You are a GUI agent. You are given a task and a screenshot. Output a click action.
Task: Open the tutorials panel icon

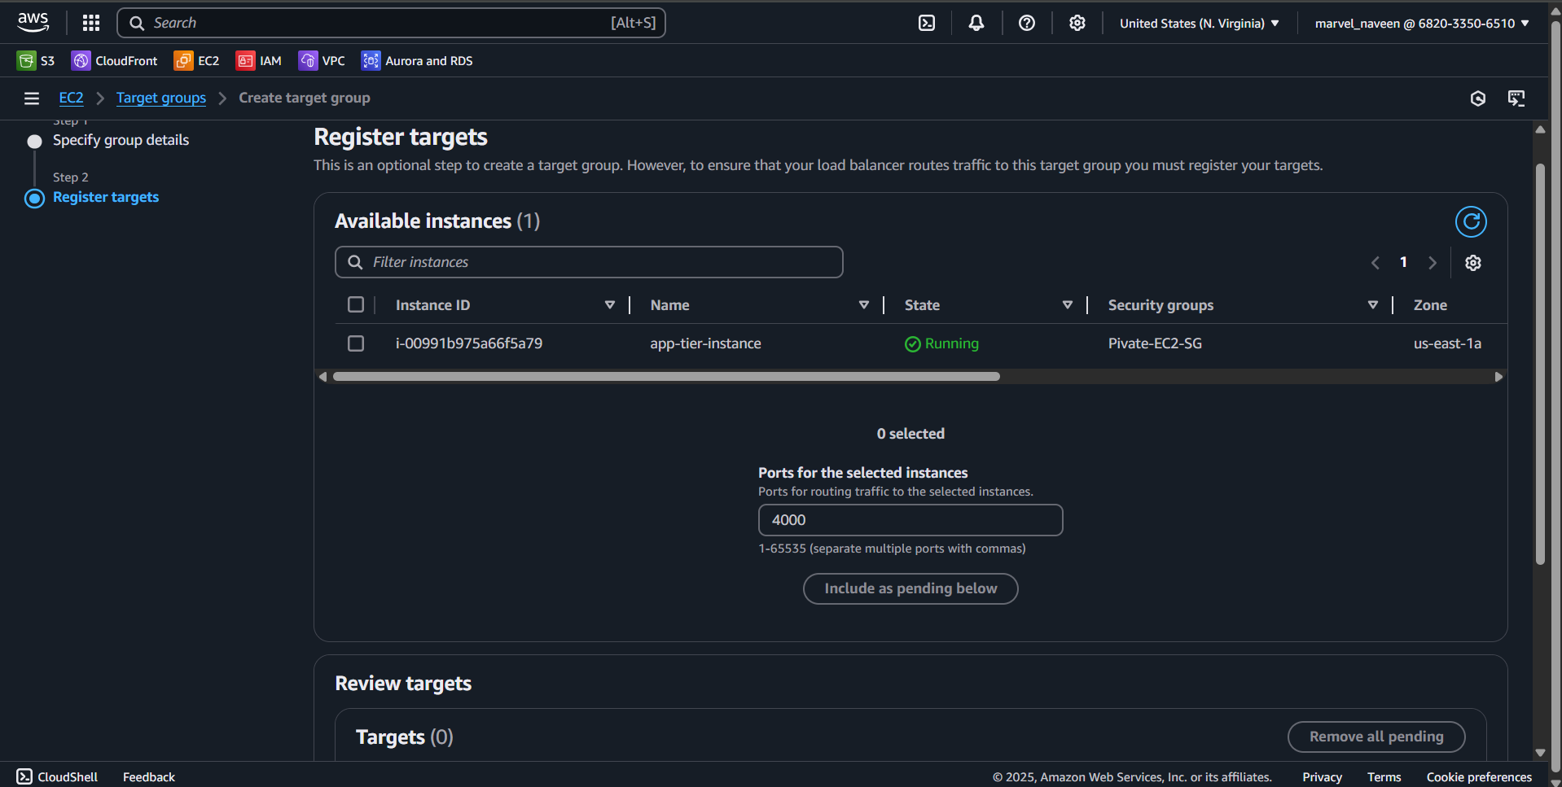tap(1516, 98)
